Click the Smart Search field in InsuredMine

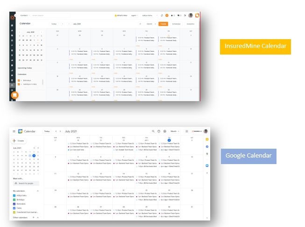[x=50, y=15]
